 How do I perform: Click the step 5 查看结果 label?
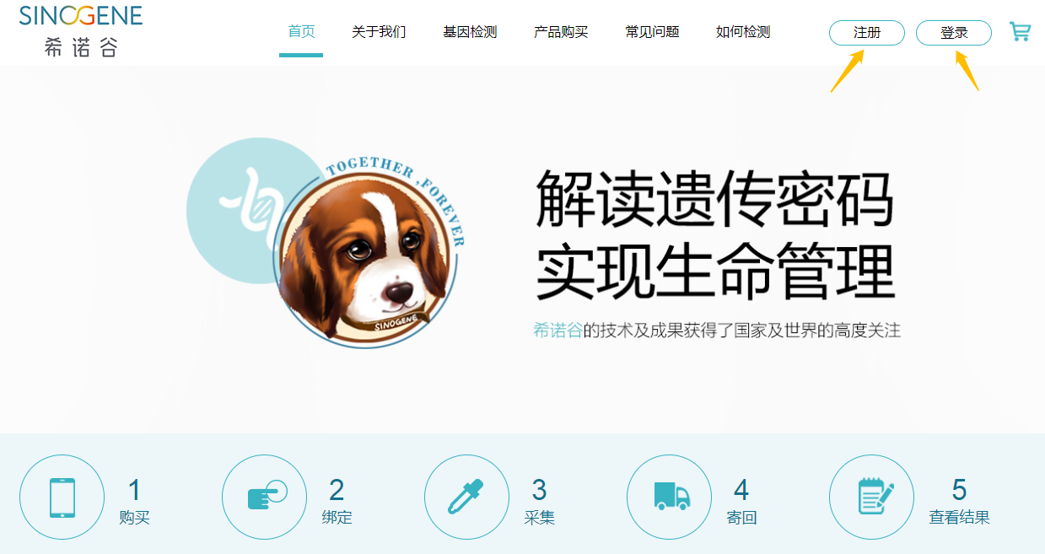click(960, 518)
